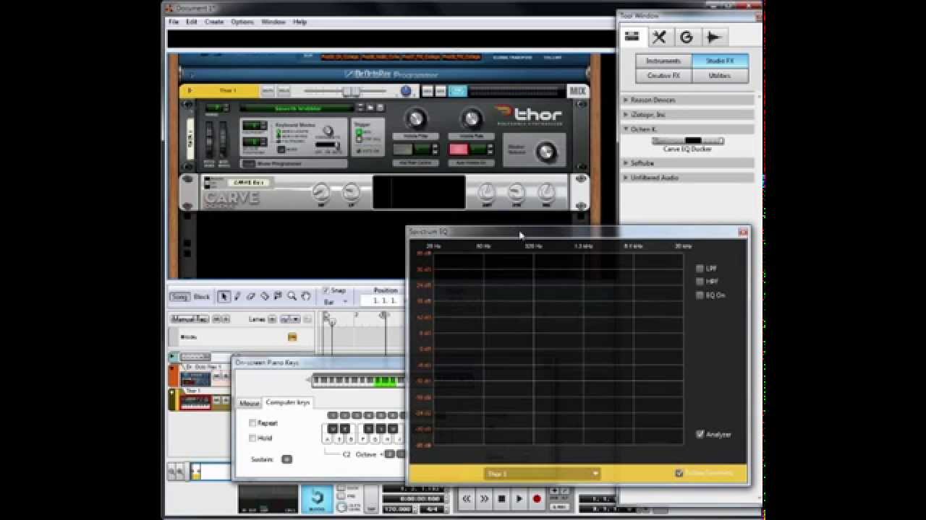The height and width of the screenshot is (520, 926).
Task: Switch sequencer to Block view
Action: point(202,297)
